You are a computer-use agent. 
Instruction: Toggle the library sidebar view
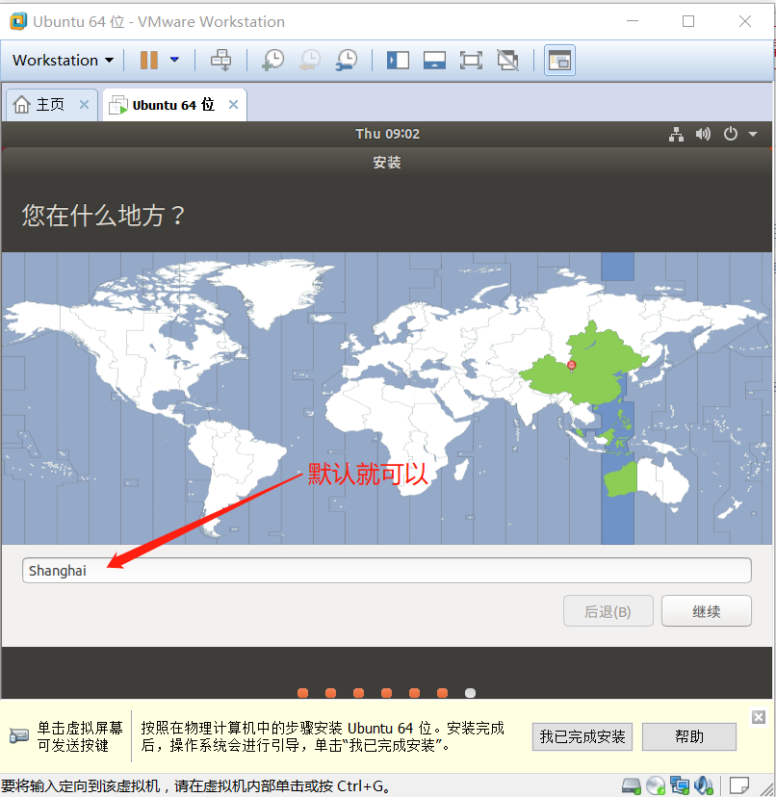tap(398, 60)
